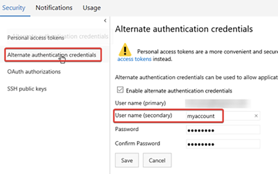Viewport: 278px width, 174px height.
Task: Click into the Password field
Action: [222, 130]
